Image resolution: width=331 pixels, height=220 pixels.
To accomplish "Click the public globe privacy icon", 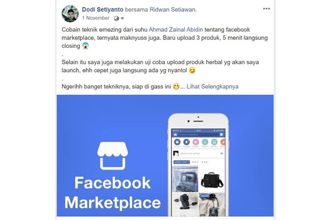I will [x=116, y=19].
